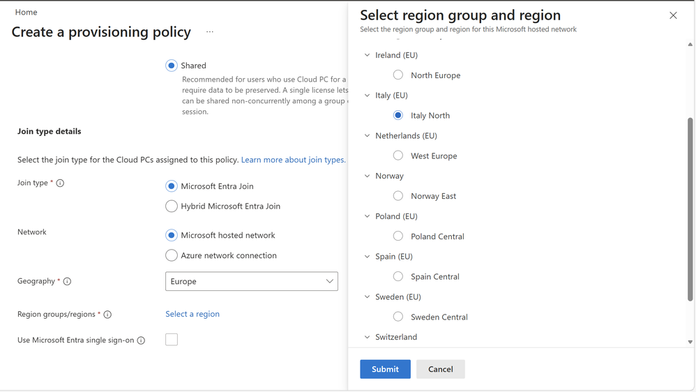Screen dimensions: 696x392
Task: Click the Select a region link
Action: click(x=192, y=315)
